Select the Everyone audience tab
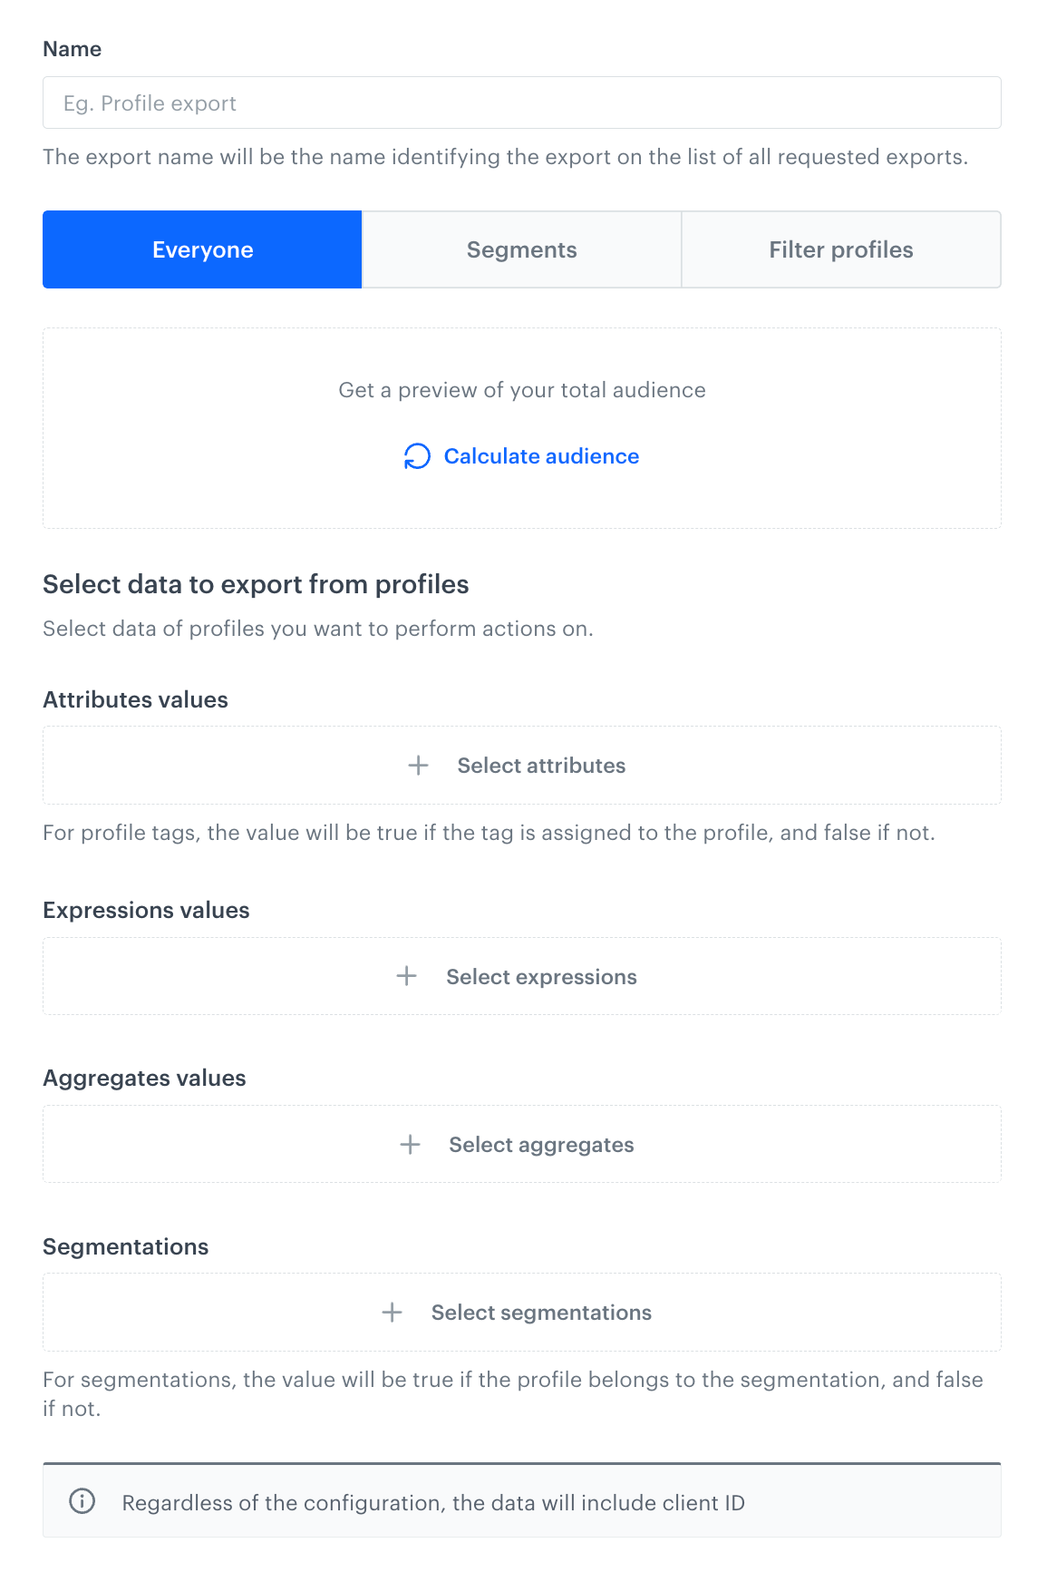This screenshot has height=1582, width=1037. pyautogui.click(x=202, y=249)
